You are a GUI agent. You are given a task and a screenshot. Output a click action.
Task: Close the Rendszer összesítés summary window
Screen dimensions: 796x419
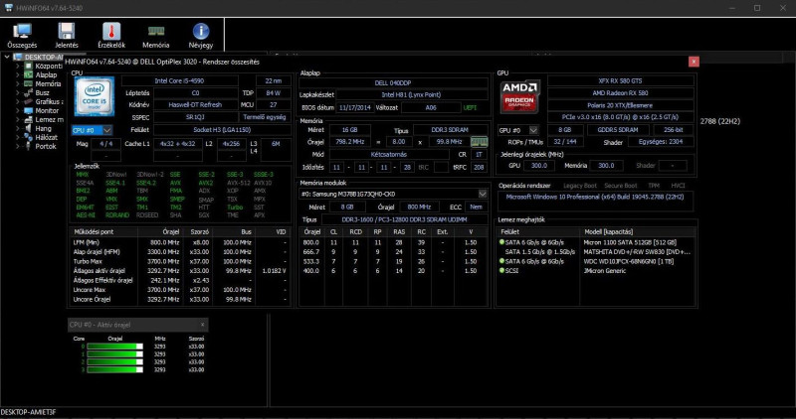point(694,62)
